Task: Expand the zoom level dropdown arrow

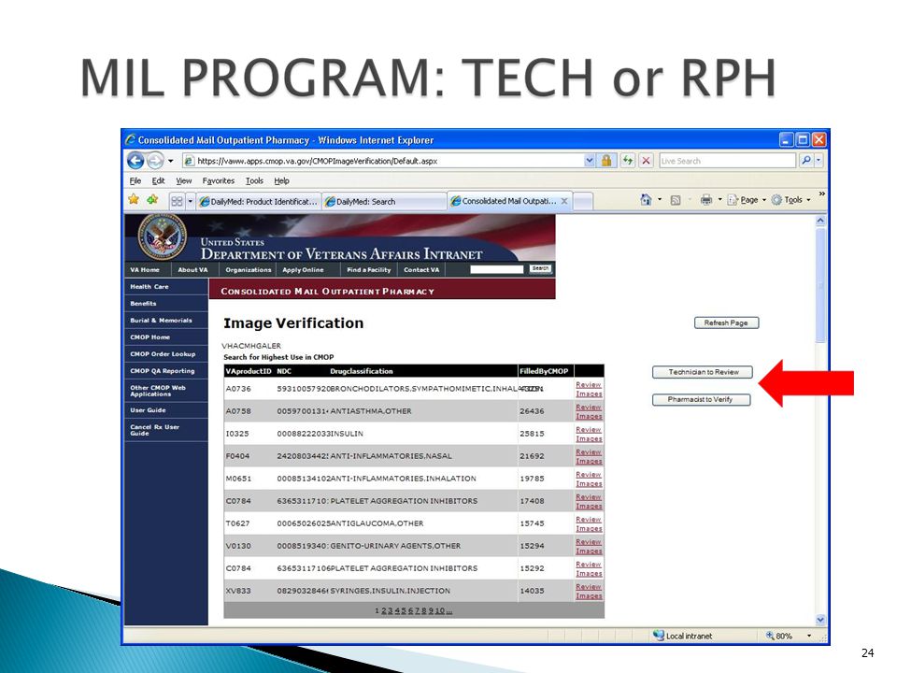Action: pyautogui.click(x=809, y=636)
